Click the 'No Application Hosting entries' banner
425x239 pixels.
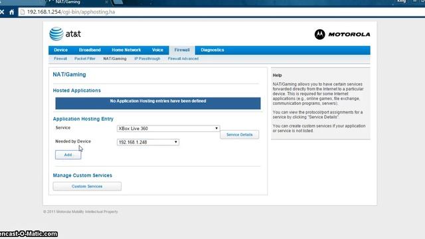(158, 104)
